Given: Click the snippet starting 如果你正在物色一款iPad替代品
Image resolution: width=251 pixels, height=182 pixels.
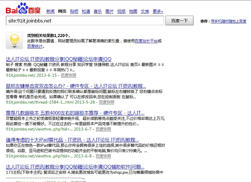Looking at the screenshot, I should (85, 148).
